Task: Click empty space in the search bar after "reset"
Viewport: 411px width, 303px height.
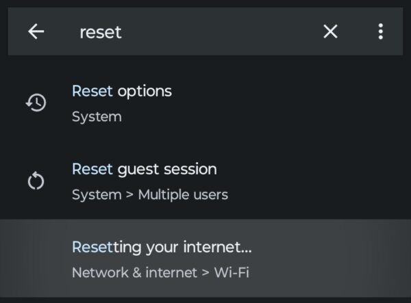Action: [x=219, y=32]
